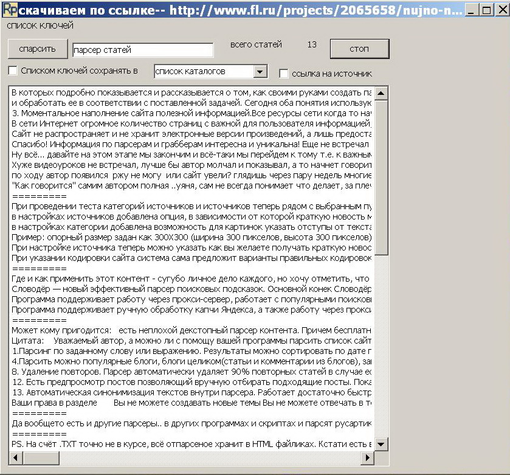Click the line starting "13. Автоматическая синонимизация"
This screenshot has height=475, width=510.
pos(191,392)
